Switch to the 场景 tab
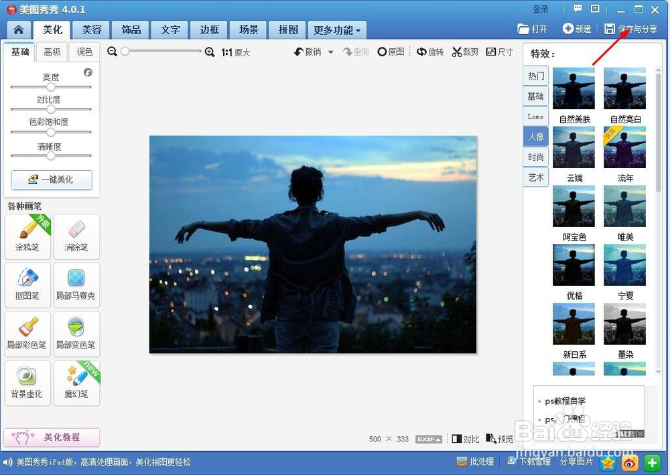The height and width of the screenshot is (475, 670). coord(249,30)
